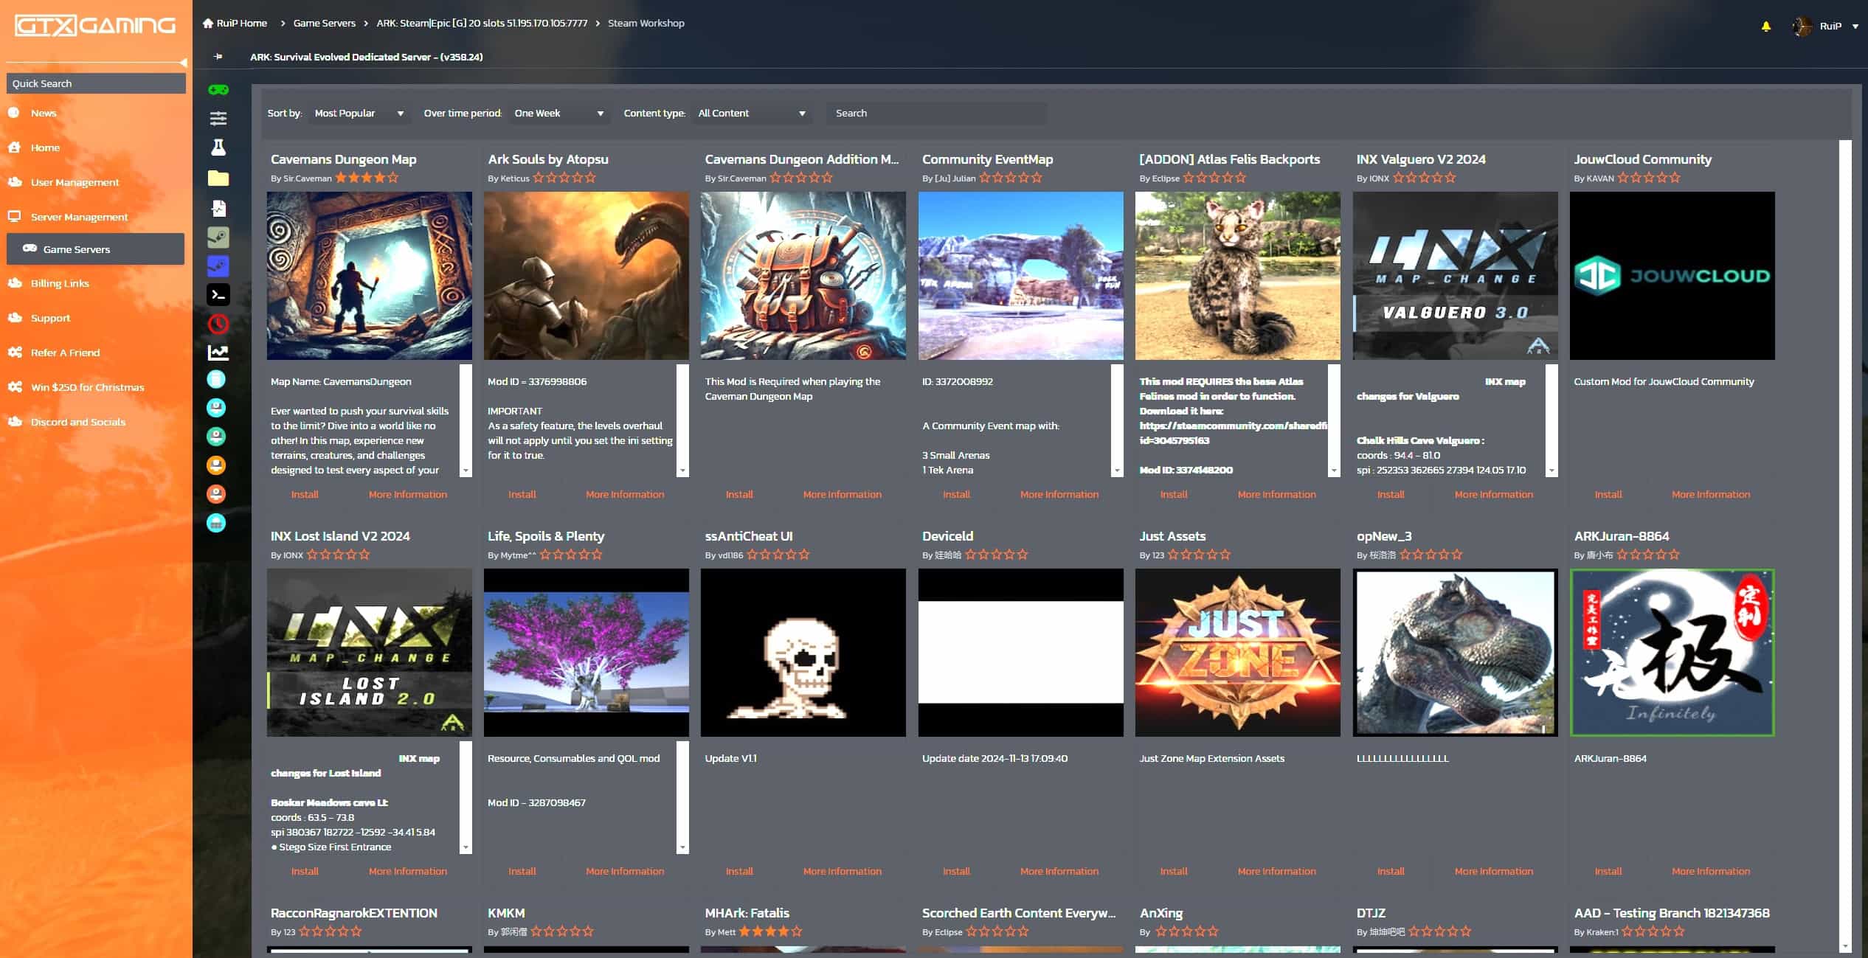Viewport: 1868px width, 958px height.
Task: Click the green disk circle icon
Action: click(216, 437)
